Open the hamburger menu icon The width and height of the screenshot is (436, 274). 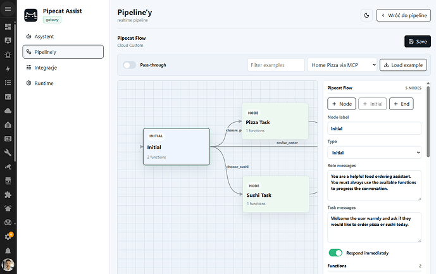click(x=8, y=9)
